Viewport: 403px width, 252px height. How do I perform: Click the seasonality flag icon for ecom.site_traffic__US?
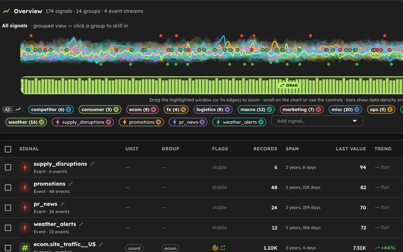[x=215, y=248]
